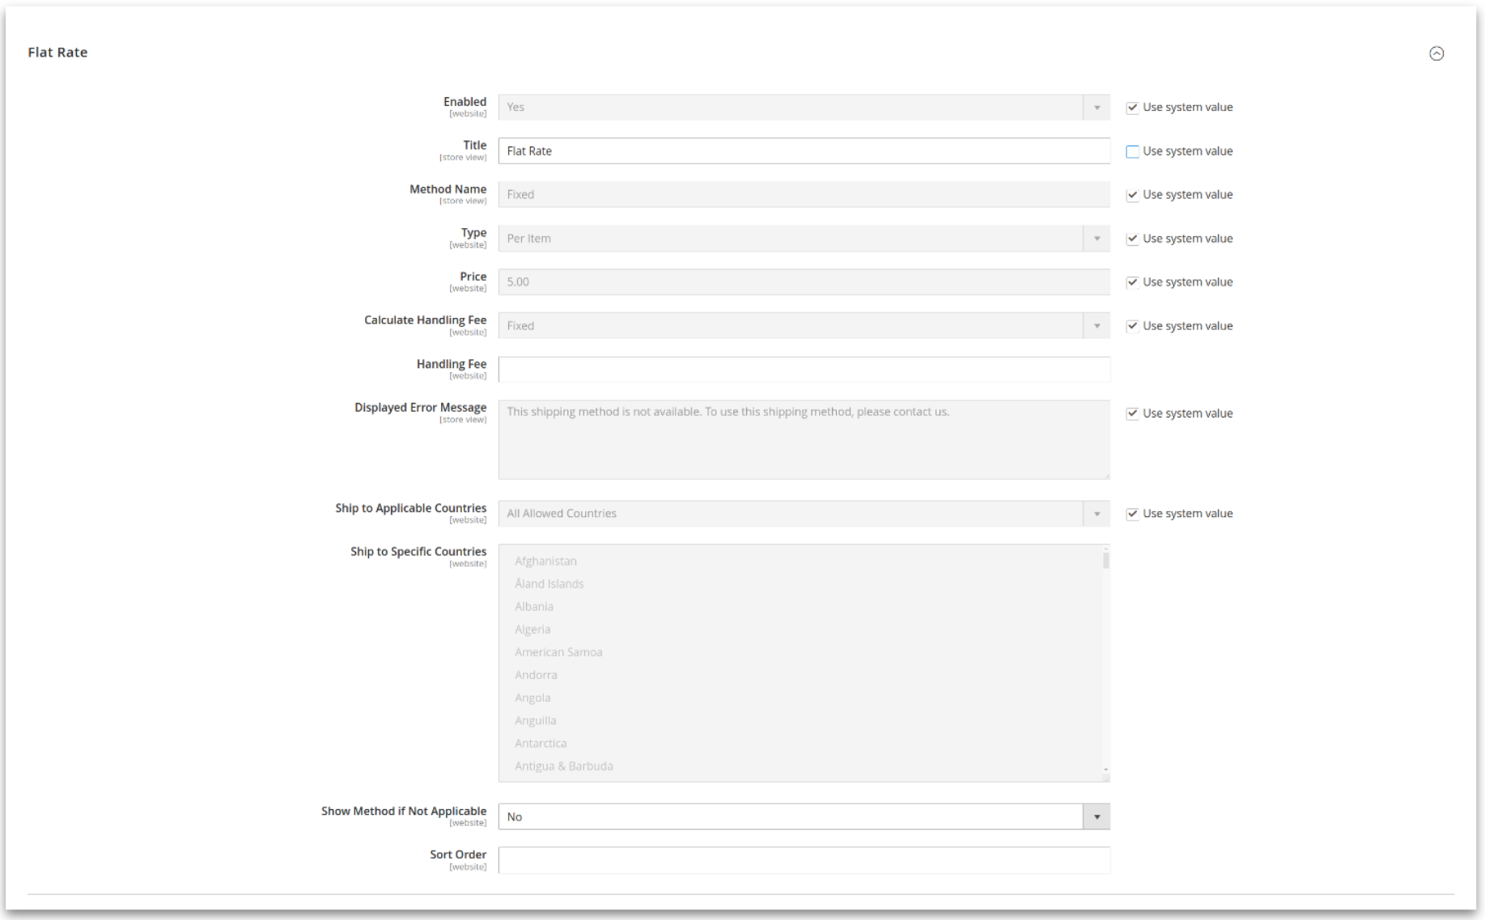
Task: Open the Ship to Applicable Countries dropdown
Action: click(1097, 513)
